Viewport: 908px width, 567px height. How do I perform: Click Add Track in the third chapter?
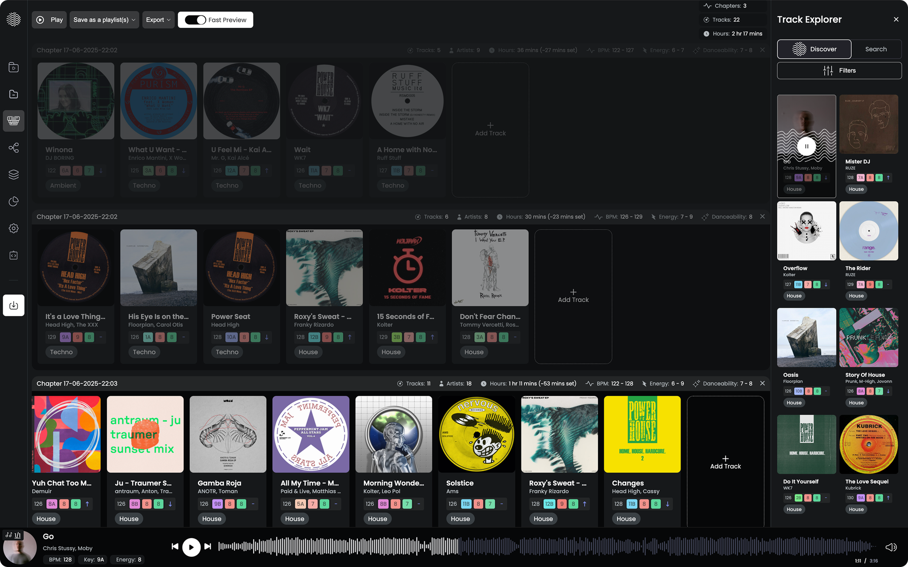[725, 462]
